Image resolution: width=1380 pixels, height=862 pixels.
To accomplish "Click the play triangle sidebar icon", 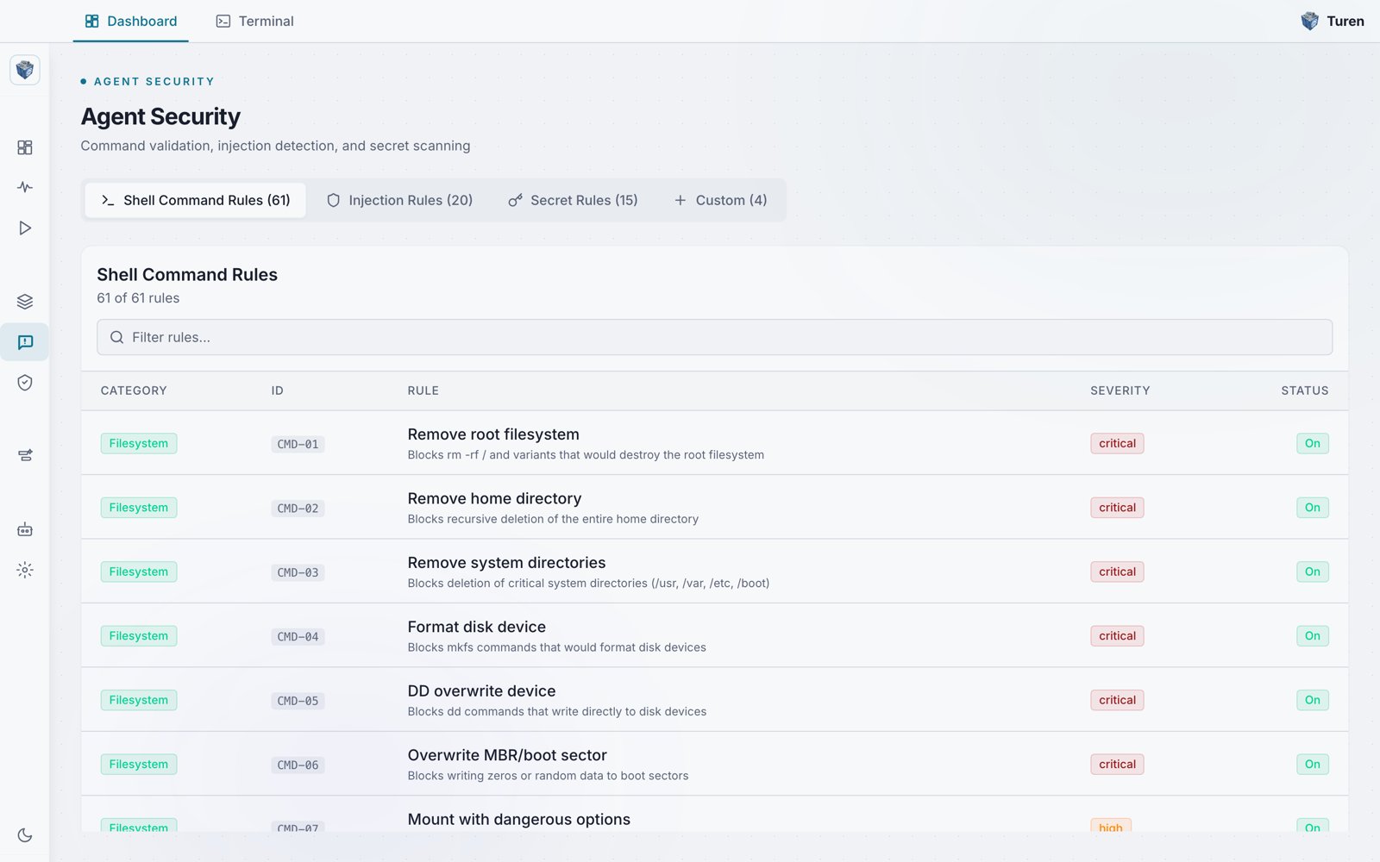I will pyautogui.click(x=25, y=228).
